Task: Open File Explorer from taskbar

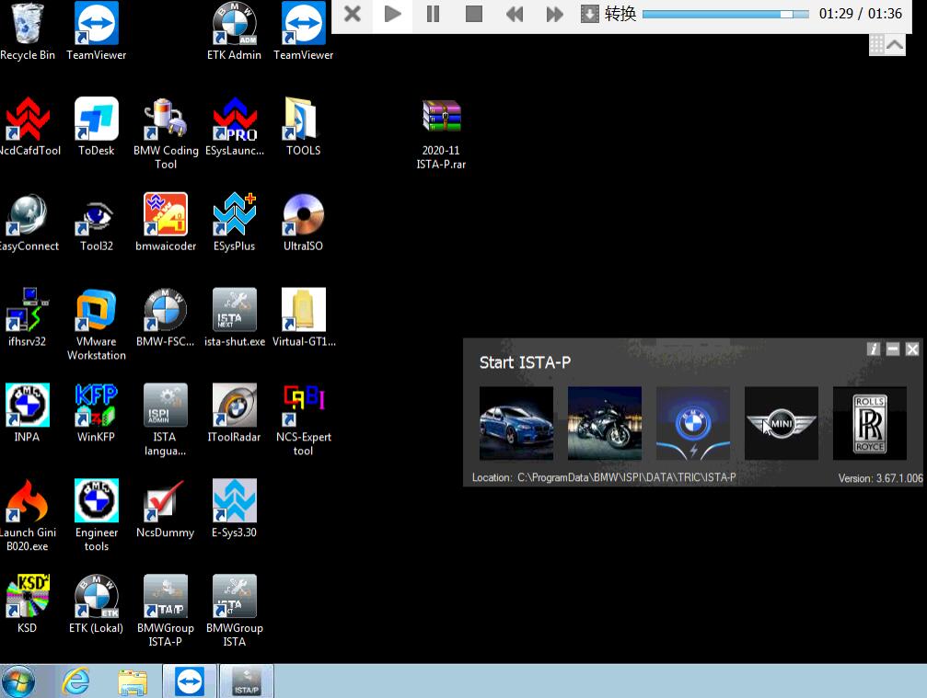Action: pos(133,682)
